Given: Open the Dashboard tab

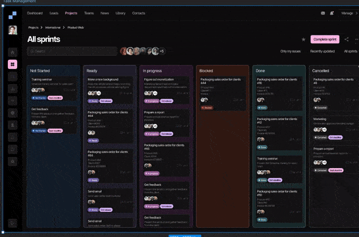Looking at the screenshot, I should click(x=35, y=13).
